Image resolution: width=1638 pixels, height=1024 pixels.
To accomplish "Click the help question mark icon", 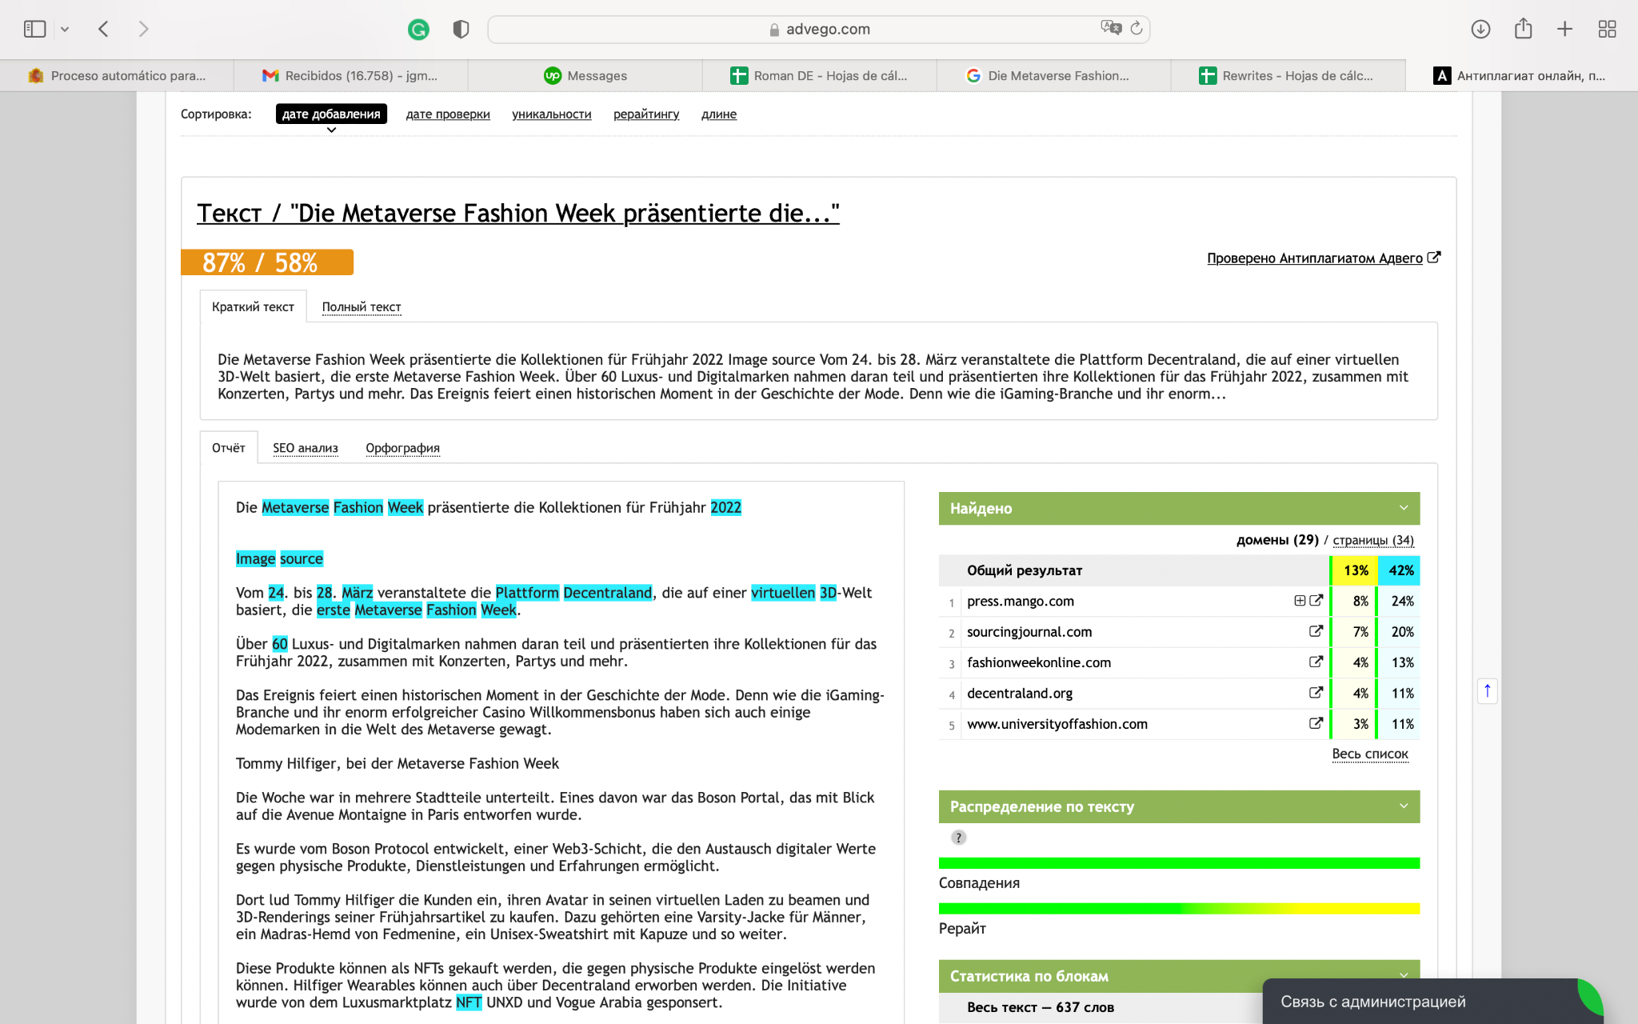I will click(958, 838).
